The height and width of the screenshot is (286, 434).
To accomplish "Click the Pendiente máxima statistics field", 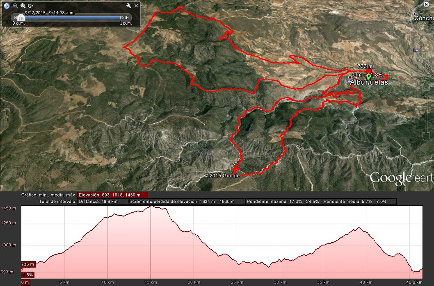I will tap(284, 202).
